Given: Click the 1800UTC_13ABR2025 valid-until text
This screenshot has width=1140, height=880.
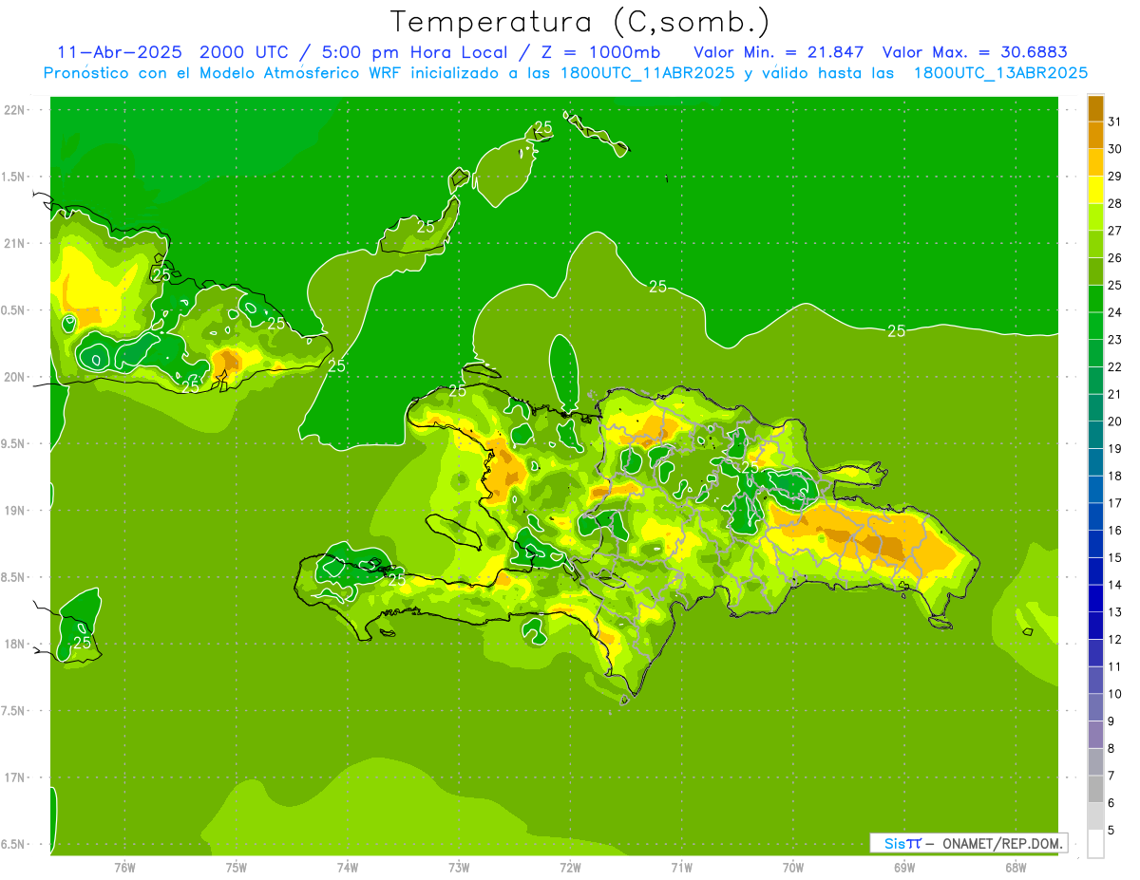Looking at the screenshot, I should click(x=1000, y=73).
